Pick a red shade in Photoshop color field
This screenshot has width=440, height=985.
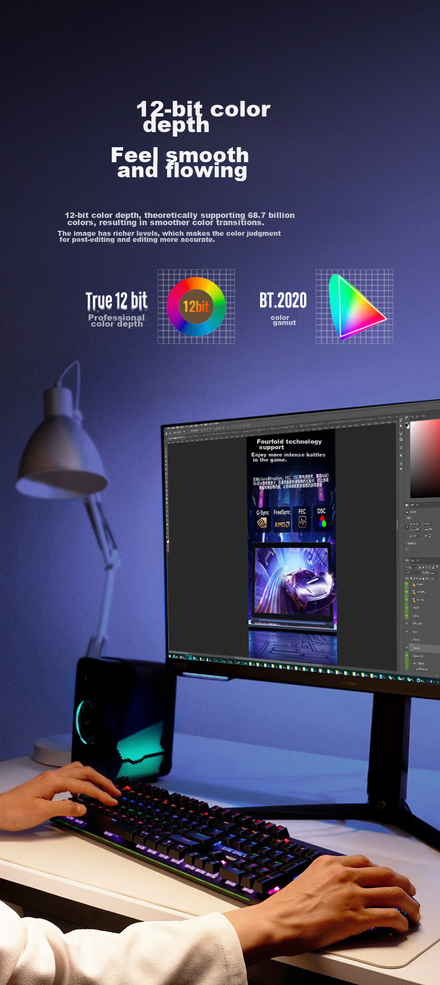(425, 458)
